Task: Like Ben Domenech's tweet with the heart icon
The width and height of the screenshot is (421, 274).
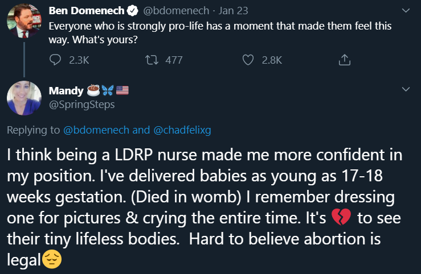Action: coord(248,59)
